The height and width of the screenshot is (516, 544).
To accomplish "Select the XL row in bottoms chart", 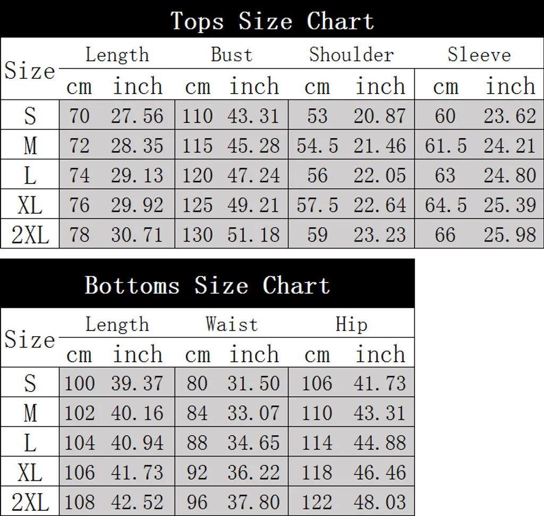I will 208,472.
